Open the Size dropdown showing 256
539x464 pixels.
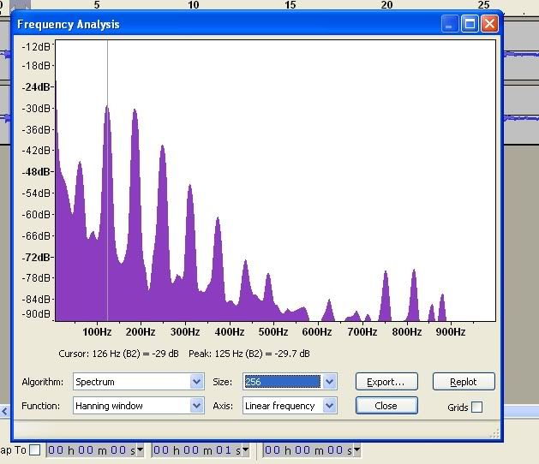[x=329, y=382]
